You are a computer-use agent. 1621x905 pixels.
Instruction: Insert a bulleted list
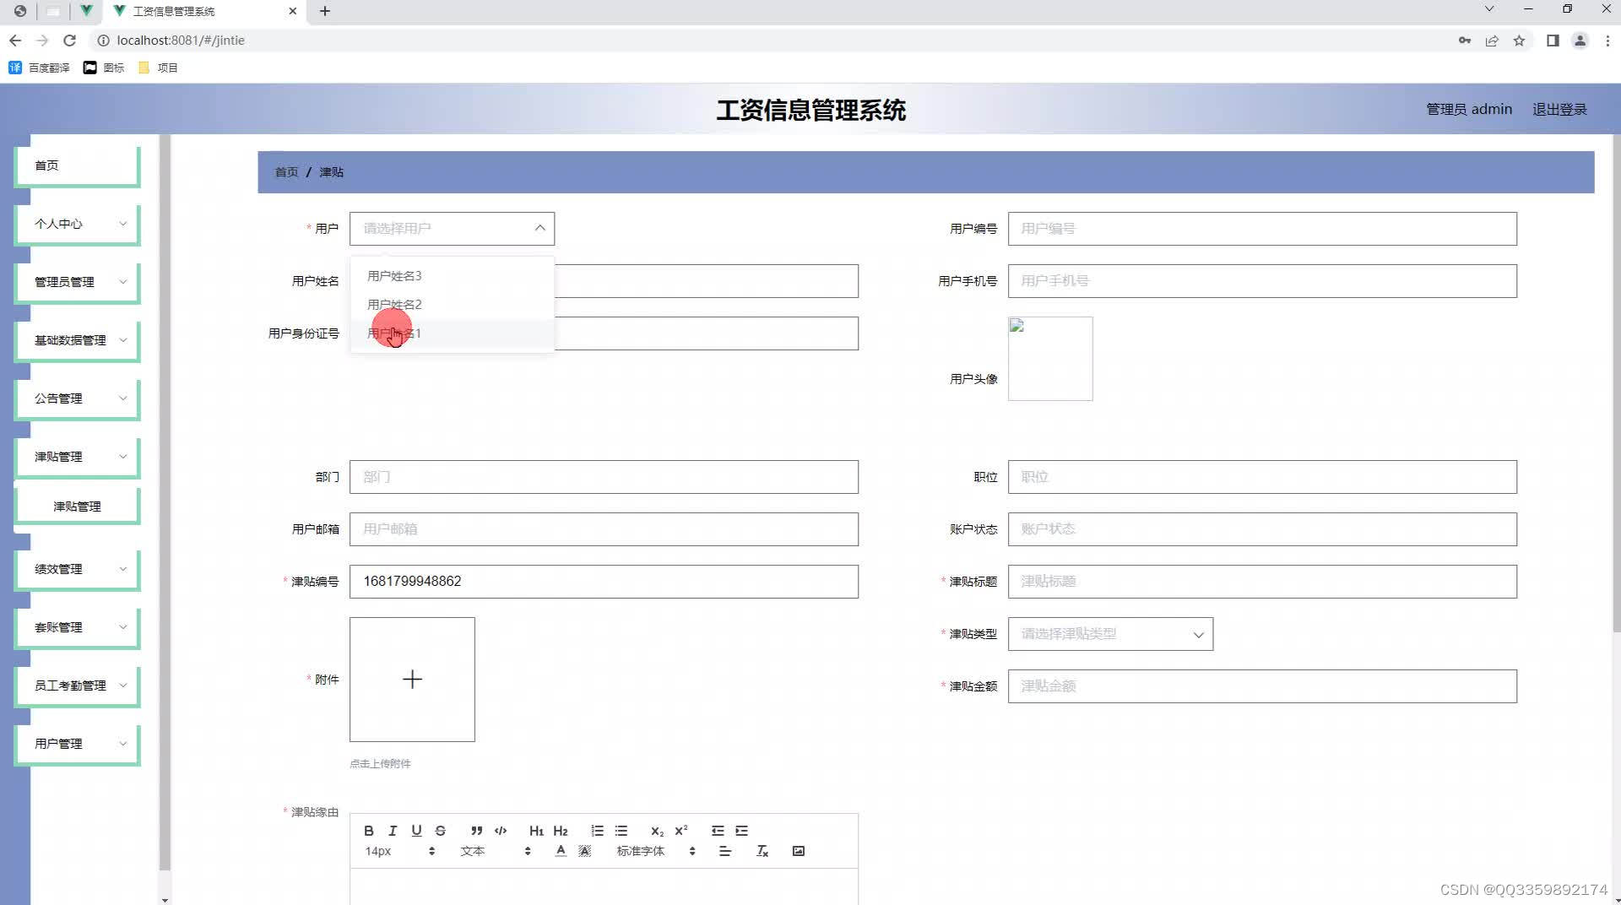click(621, 831)
